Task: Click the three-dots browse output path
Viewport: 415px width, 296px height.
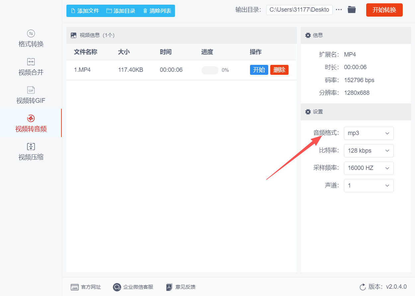Action: (x=339, y=10)
